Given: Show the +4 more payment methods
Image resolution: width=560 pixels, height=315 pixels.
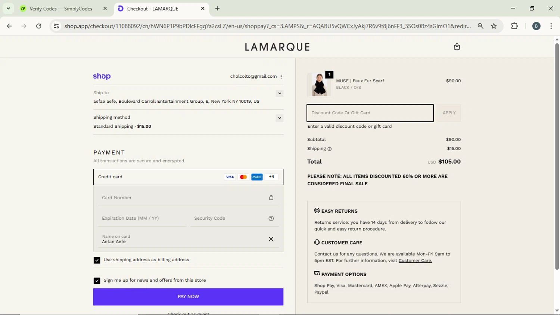Looking at the screenshot, I should point(271,177).
